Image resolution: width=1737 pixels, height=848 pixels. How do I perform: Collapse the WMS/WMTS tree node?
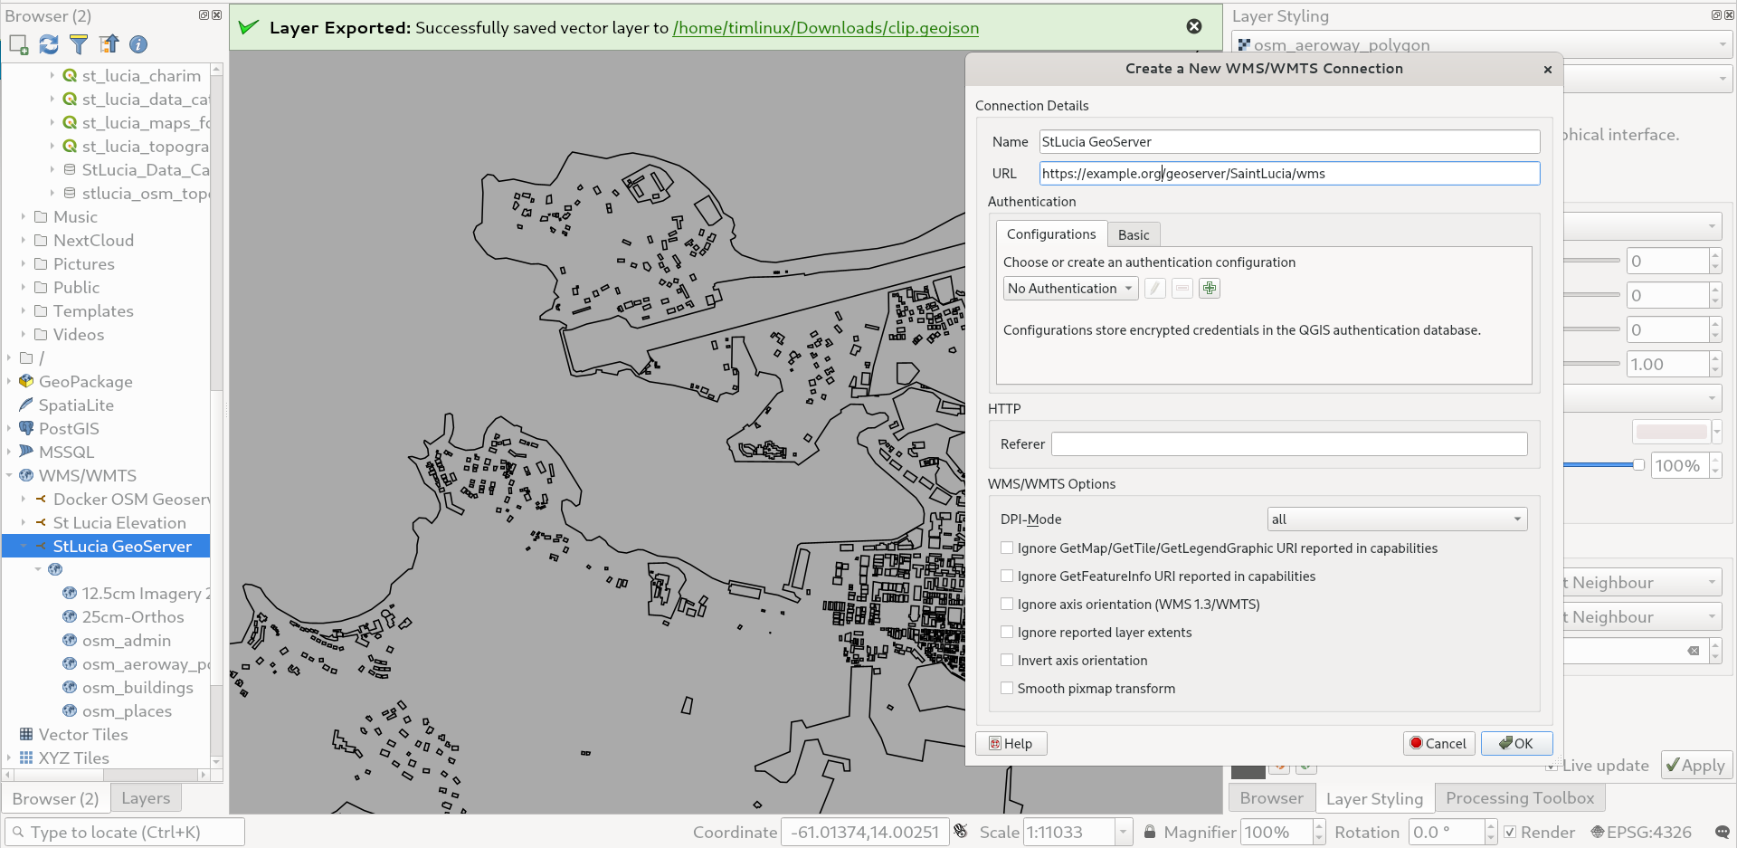click(9, 475)
